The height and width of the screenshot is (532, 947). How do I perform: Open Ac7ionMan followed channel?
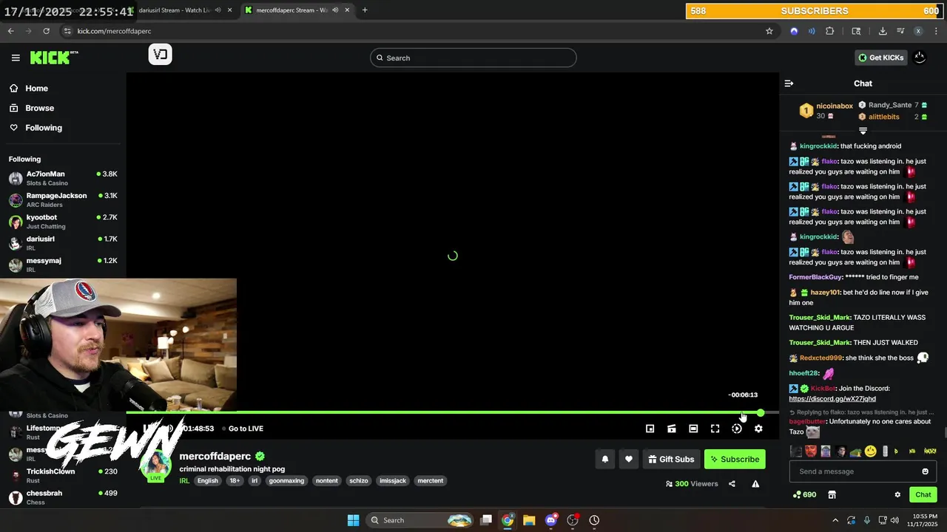(x=63, y=178)
